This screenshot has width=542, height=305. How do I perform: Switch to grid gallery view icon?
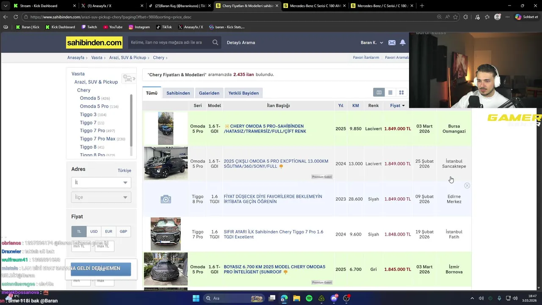[x=401, y=92]
